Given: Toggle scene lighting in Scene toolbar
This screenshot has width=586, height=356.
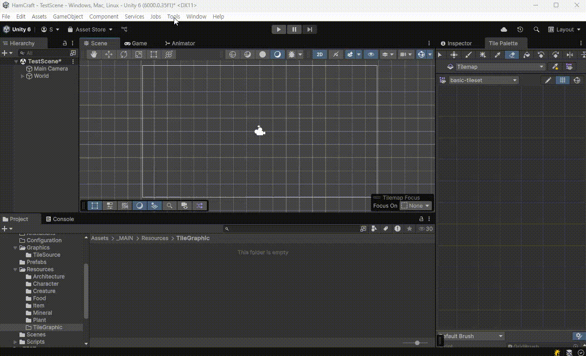Looking at the screenshot, I should tap(336, 54).
